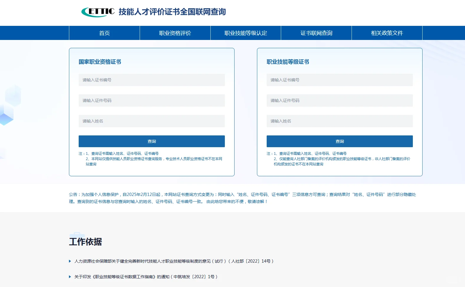Screen dimensions: 465x287
Task: Click the arrow bullet beside 中就培发〔2022〕1号 link
Action: click(70, 277)
